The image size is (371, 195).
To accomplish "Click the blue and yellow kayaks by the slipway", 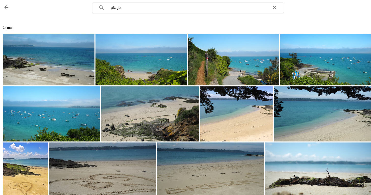I will click(295, 75).
